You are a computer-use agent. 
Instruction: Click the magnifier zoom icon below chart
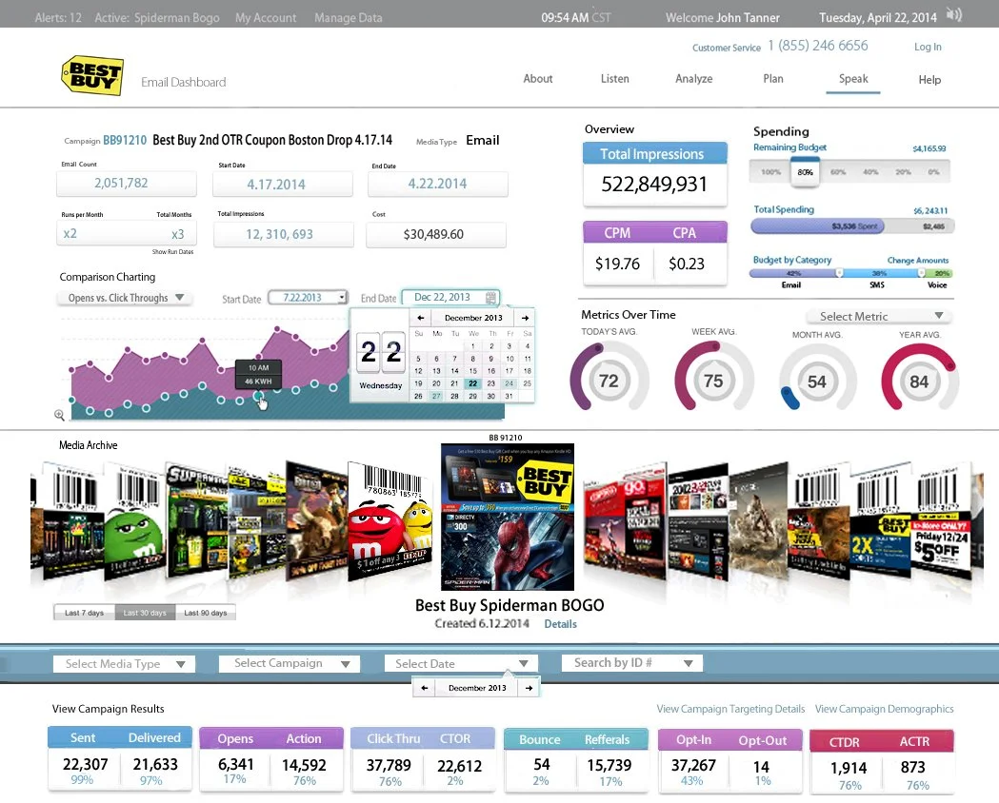[59, 415]
